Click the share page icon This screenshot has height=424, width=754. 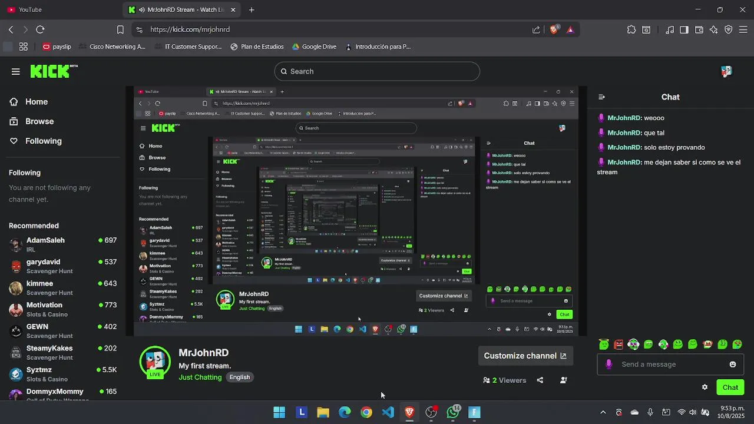536,29
